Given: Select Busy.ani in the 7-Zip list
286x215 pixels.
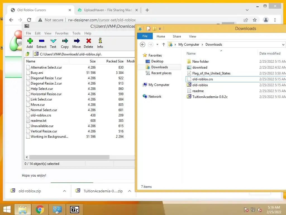Looking at the screenshot, I should click(x=37, y=73).
